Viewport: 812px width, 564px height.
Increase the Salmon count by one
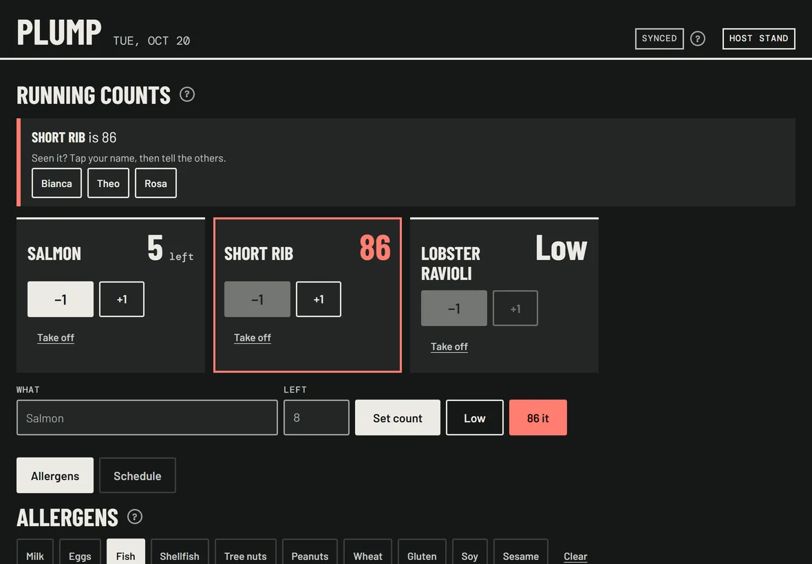[122, 299]
